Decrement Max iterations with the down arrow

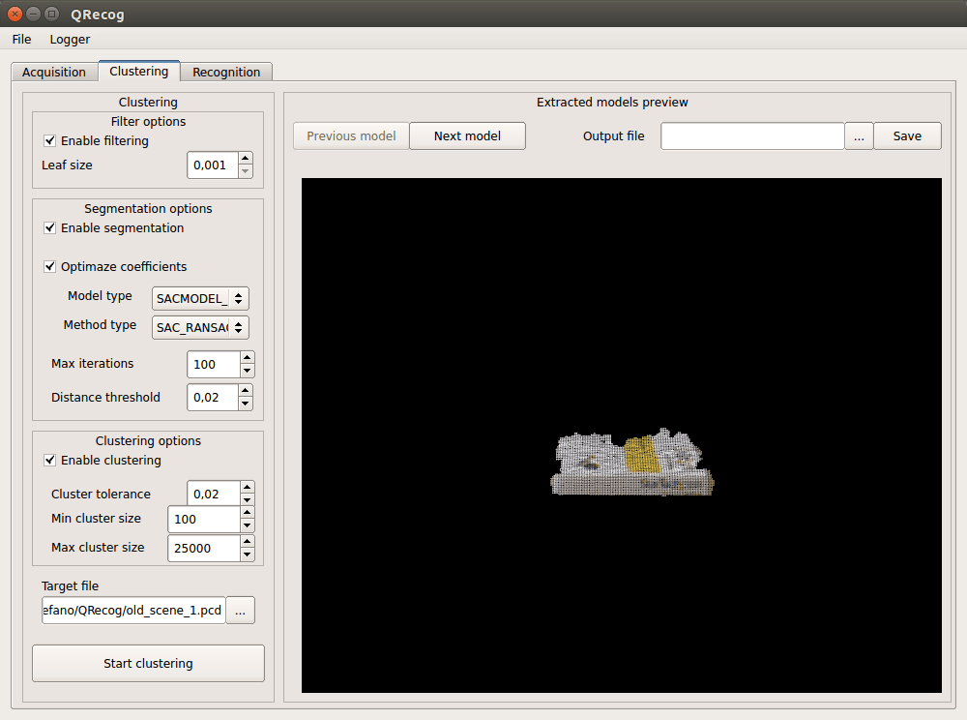(247, 370)
